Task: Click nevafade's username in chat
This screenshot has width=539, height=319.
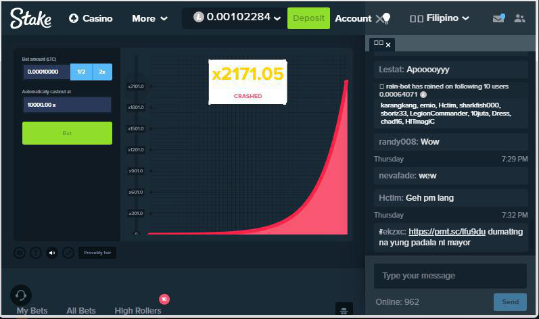Action: pos(398,176)
